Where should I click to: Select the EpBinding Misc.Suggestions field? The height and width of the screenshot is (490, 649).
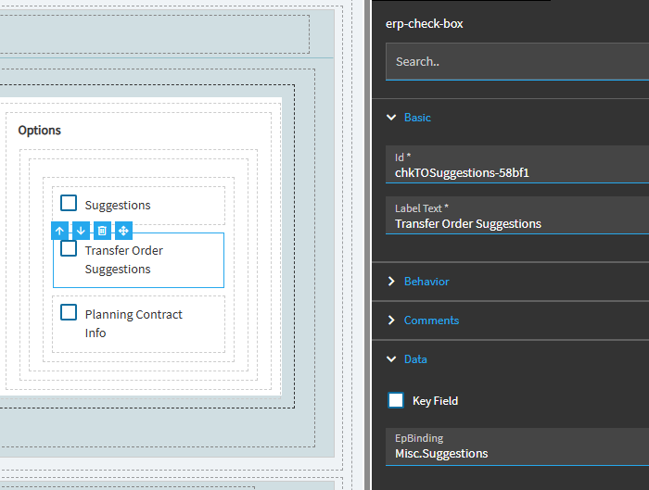(x=517, y=447)
